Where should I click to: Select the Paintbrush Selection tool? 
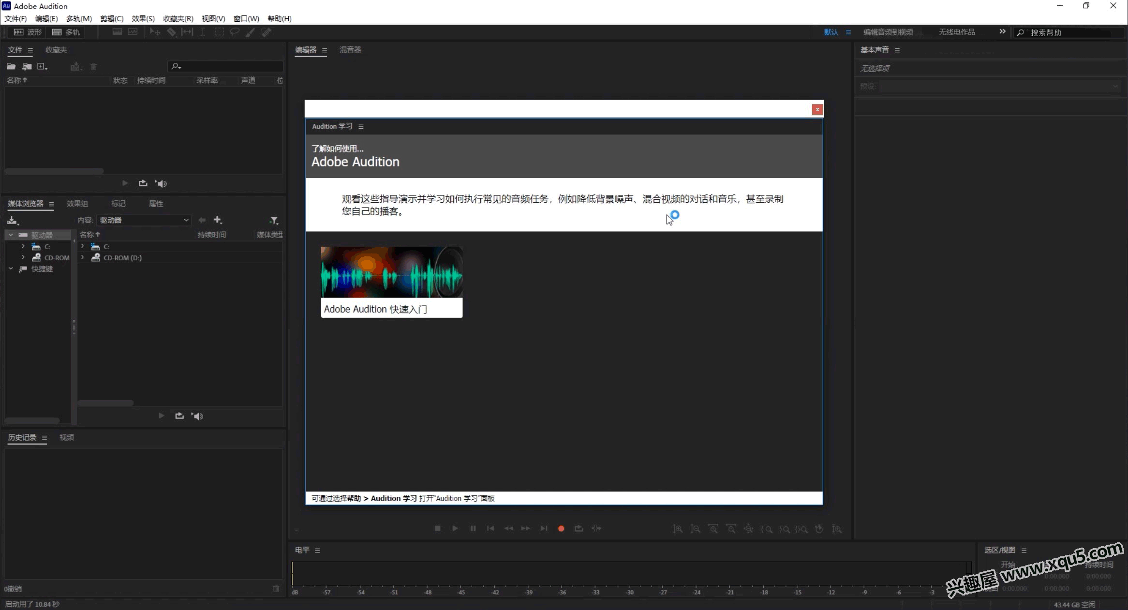(x=250, y=32)
